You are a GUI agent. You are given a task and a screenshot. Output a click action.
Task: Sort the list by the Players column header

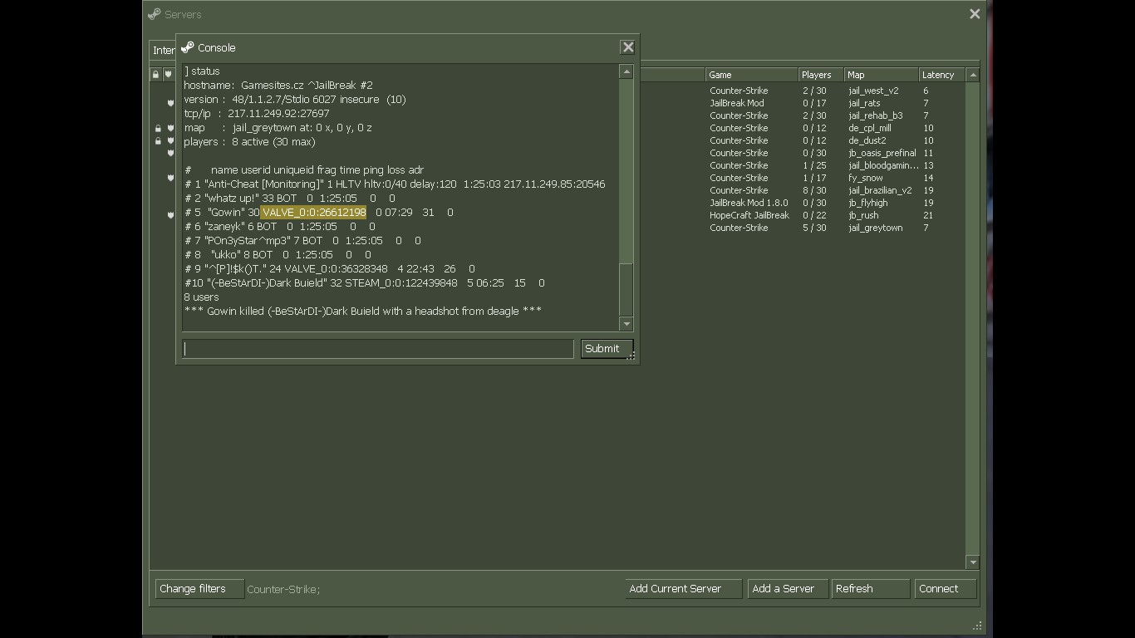pyautogui.click(x=821, y=75)
